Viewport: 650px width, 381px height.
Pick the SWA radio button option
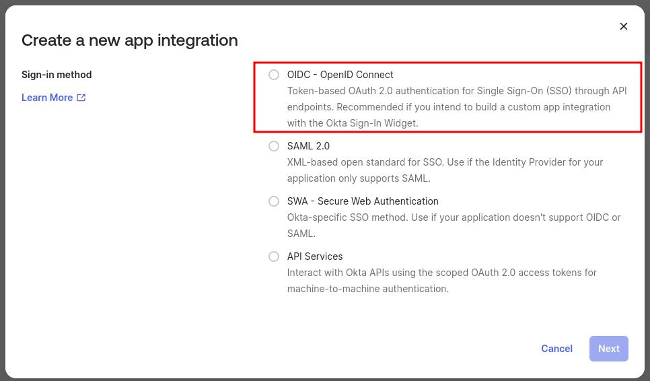(274, 201)
